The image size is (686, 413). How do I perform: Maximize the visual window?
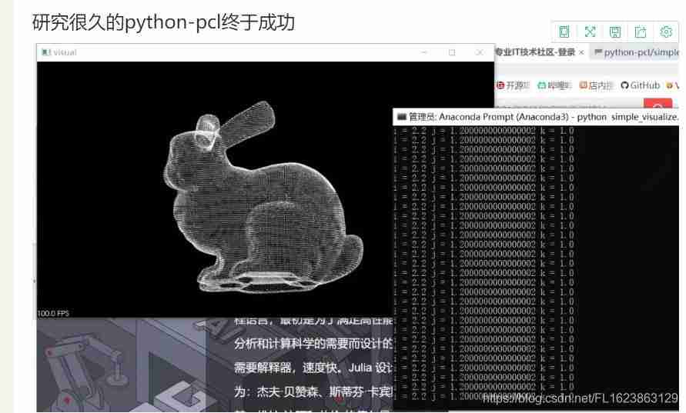coord(452,52)
